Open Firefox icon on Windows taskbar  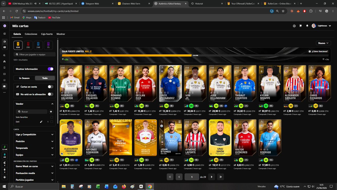(x=124, y=186)
